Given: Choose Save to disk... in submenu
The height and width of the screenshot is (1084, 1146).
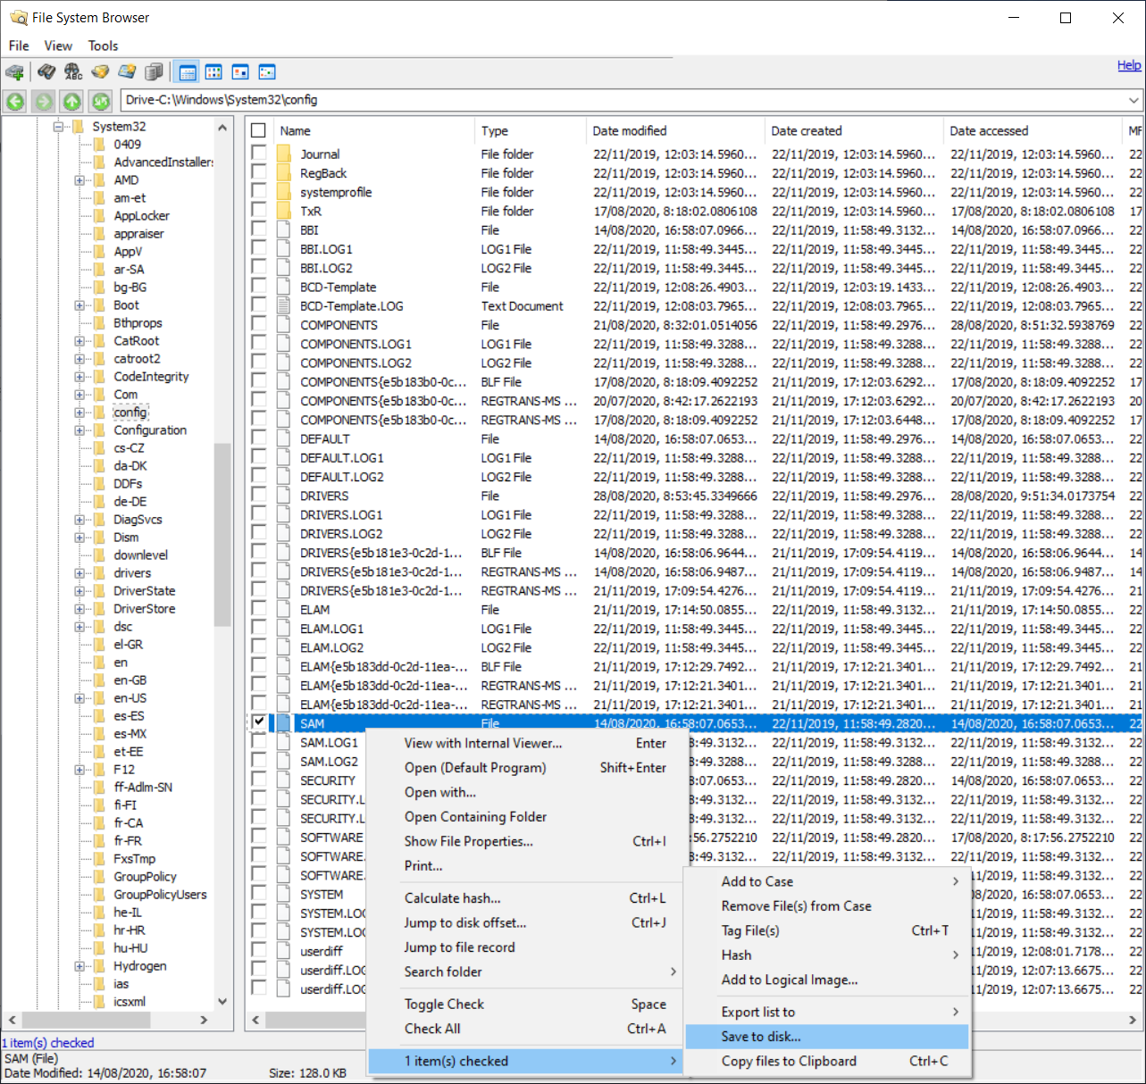Looking at the screenshot, I should (x=827, y=1037).
